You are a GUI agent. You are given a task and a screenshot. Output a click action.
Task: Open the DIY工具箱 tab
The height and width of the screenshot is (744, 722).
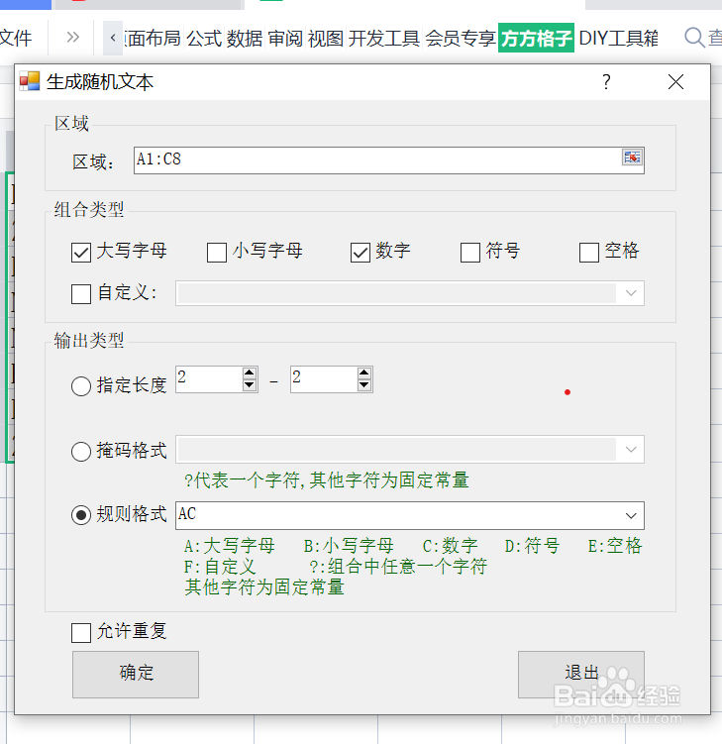(619, 38)
